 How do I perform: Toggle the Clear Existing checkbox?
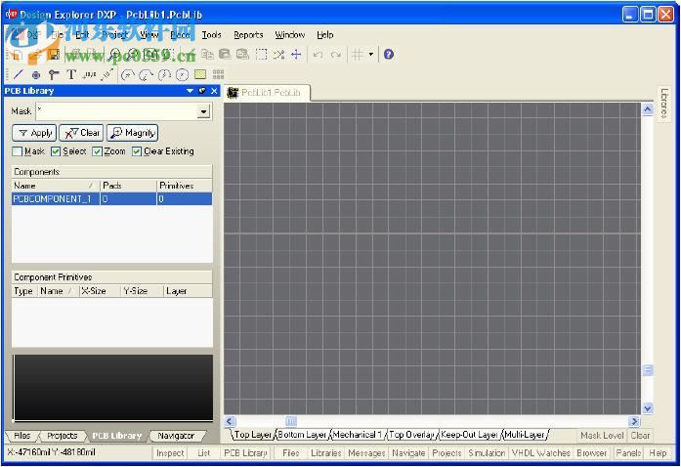coord(138,151)
